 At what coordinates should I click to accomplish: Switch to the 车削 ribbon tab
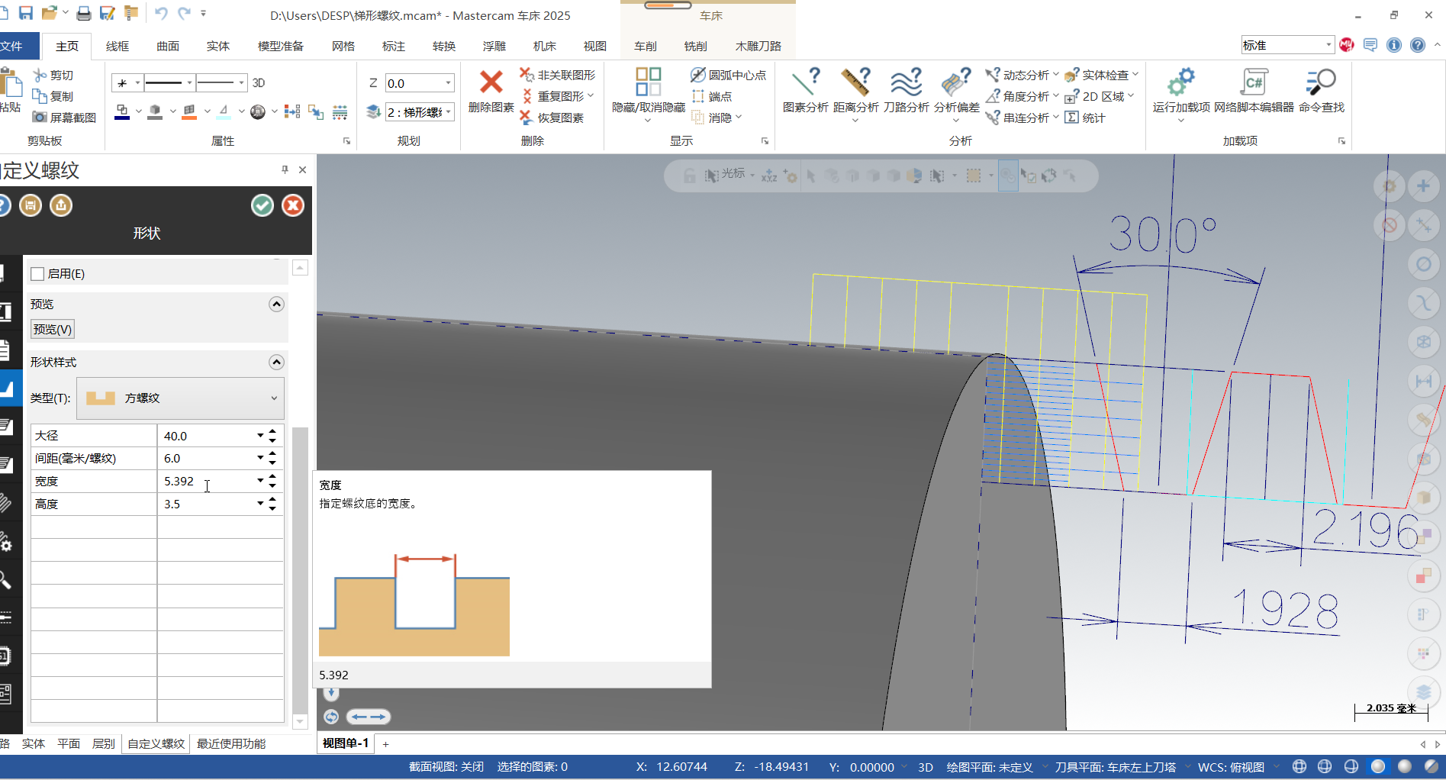(x=645, y=47)
